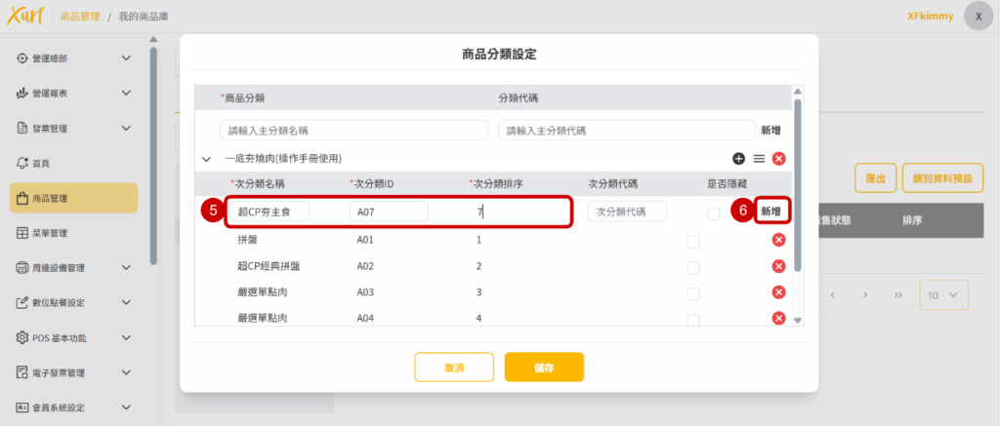Click the dialog's vertical scrollbar
Viewport: 1000px width, 426px height.
(x=798, y=185)
